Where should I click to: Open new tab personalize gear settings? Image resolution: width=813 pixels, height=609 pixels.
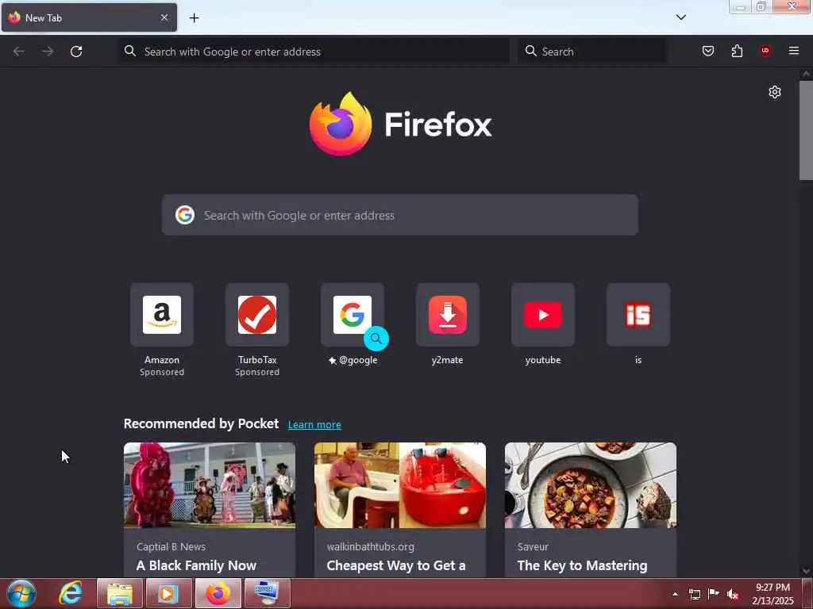[775, 92]
